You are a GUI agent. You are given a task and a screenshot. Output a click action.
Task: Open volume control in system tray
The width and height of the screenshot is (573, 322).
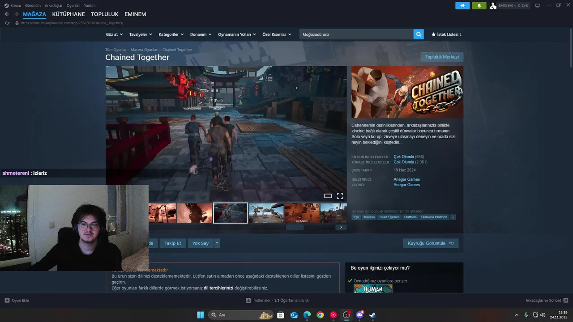coord(543,315)
